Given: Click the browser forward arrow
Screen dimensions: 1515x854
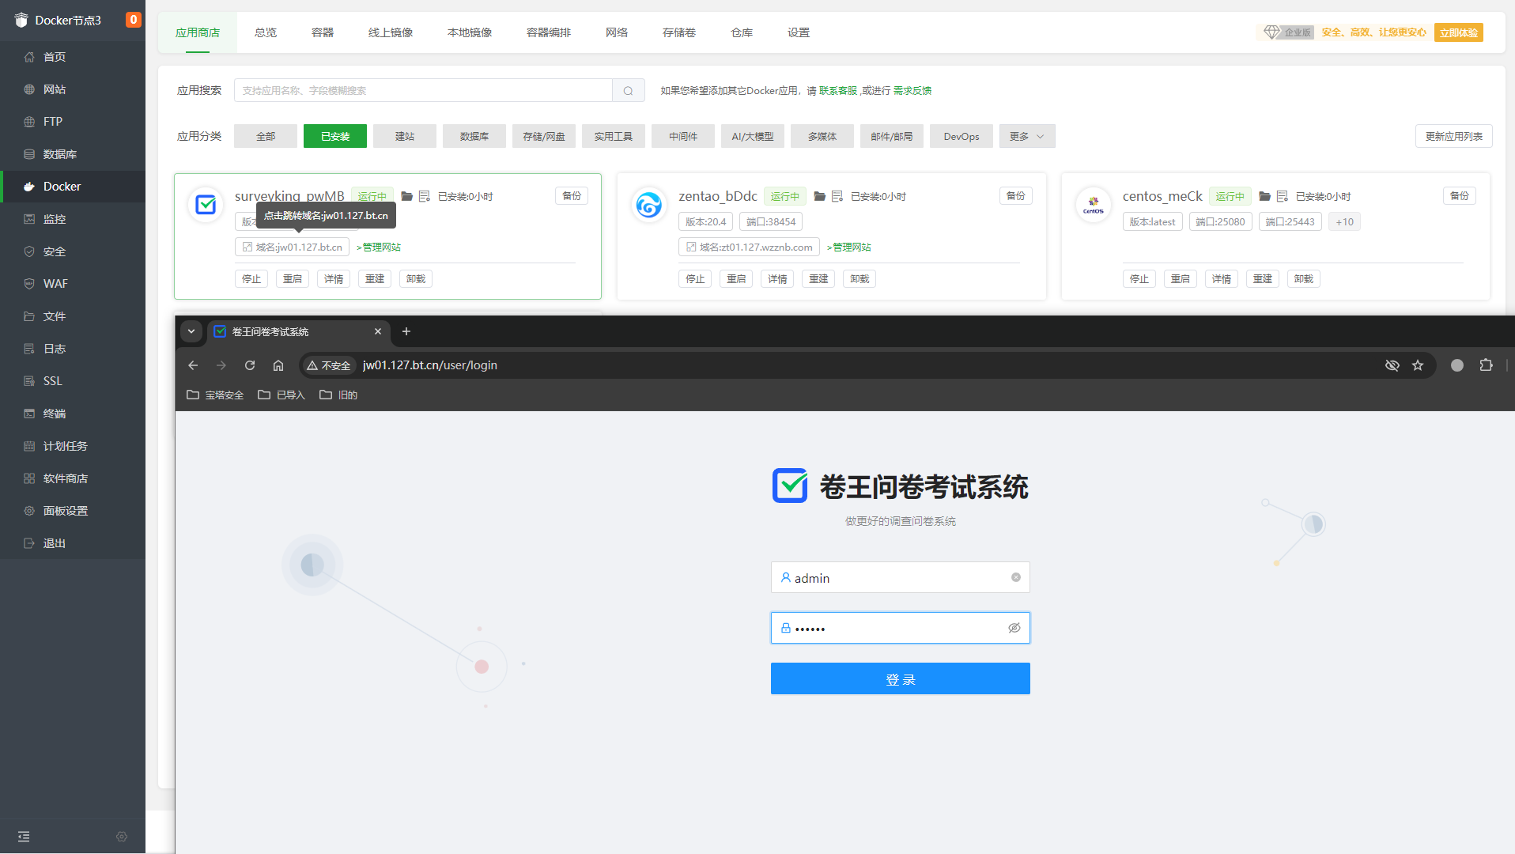Looking at the screenshot, I should pos(221,365).
